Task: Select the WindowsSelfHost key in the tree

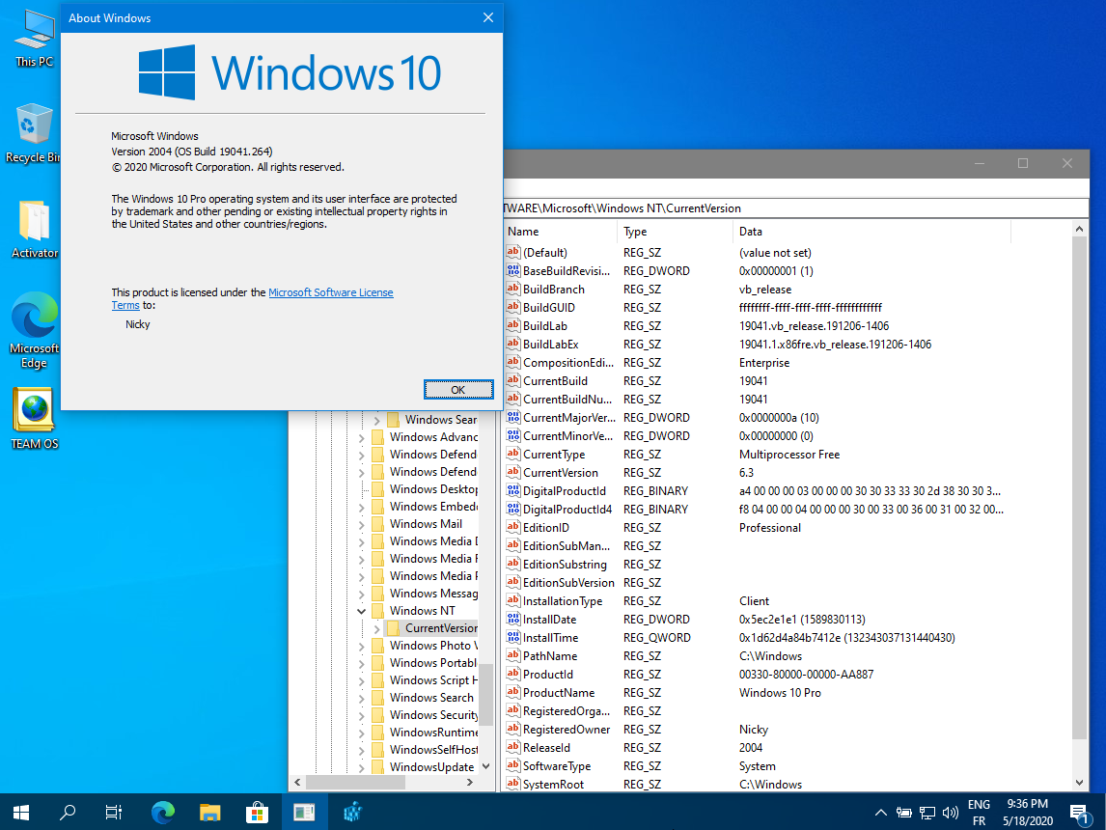Action: pos(433,750)
